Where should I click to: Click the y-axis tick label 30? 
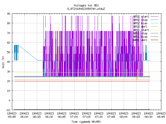click(x=9, y=72)
